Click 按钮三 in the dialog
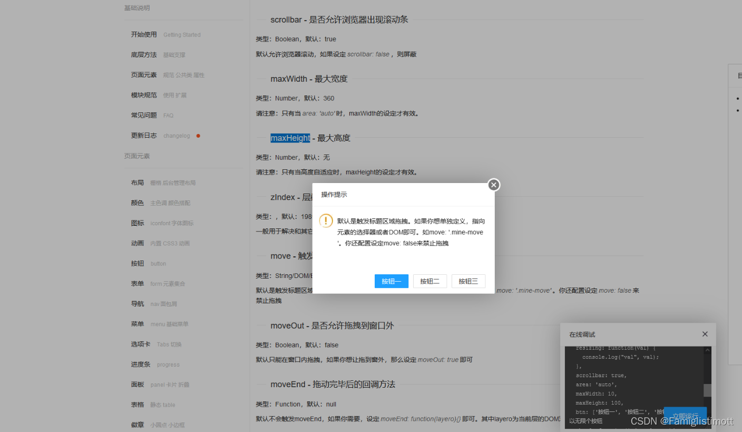 pos(468,281)
